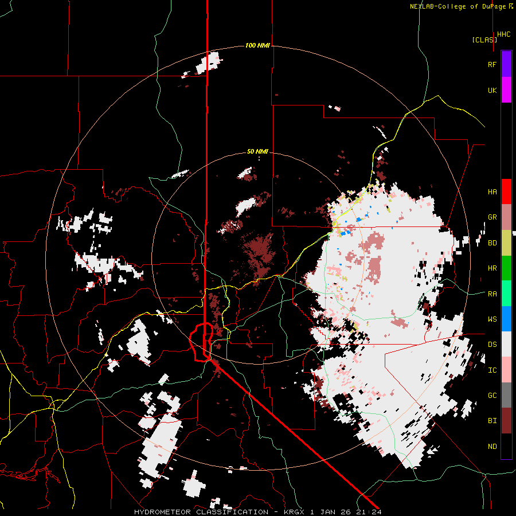Click the NEXLAB-College of DuPage credit text

[458, 6]
